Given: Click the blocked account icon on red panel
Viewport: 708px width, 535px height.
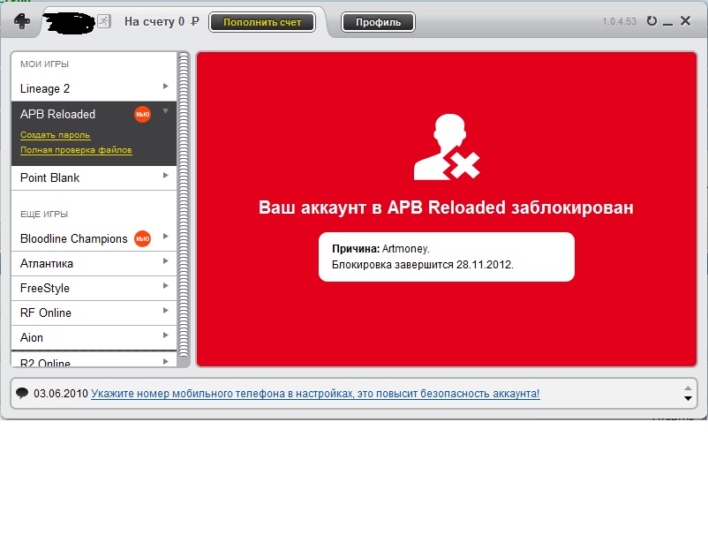Looking at the screenshot, I should (x=447, y=147).
